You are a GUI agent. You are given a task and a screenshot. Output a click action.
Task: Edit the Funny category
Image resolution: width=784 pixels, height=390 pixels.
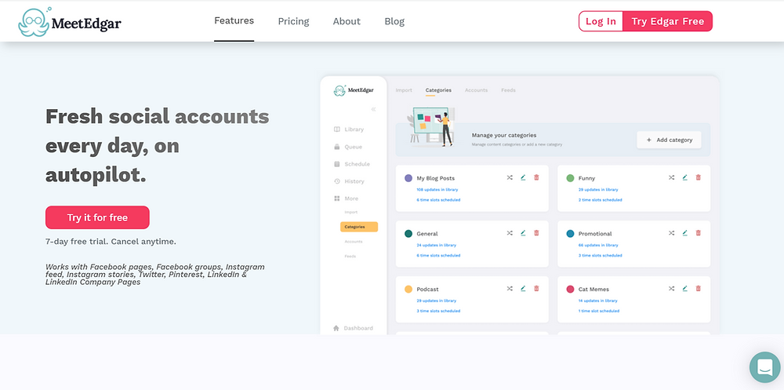coord(685,177)
